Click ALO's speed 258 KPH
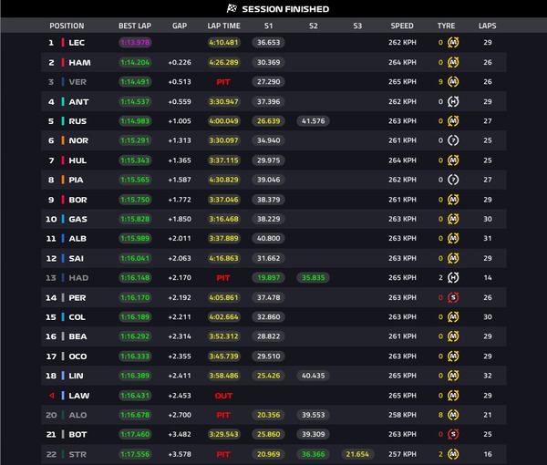The width and height of the screenshot is (547, 465). pos(402,415)
